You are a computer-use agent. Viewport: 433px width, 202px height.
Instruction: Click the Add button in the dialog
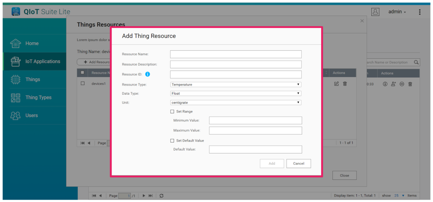[272, 164]
